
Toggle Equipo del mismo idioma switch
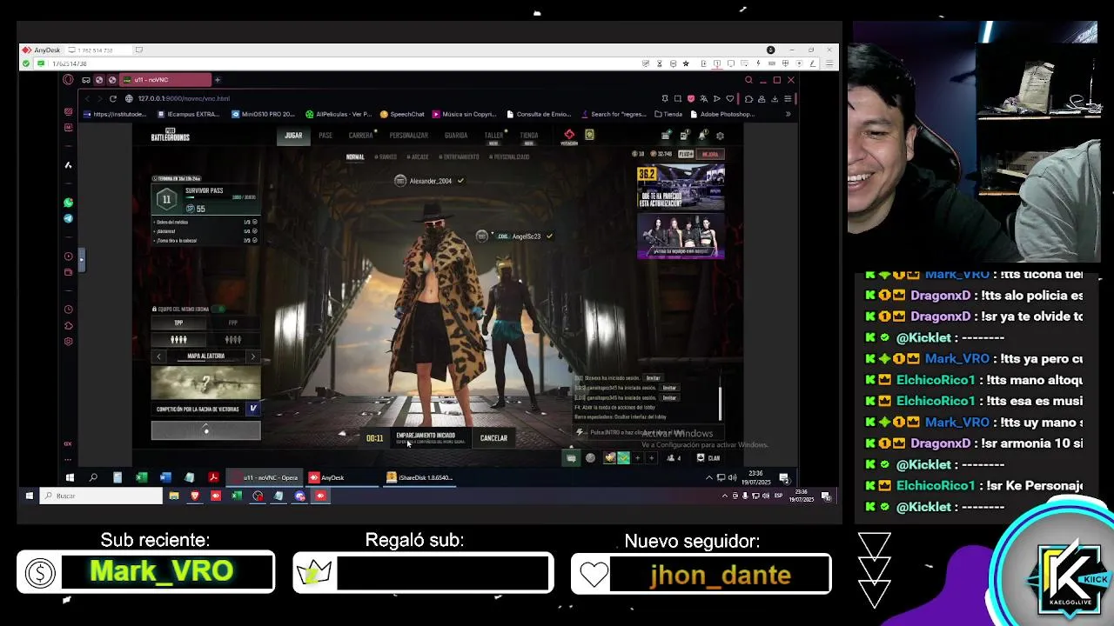220,309
